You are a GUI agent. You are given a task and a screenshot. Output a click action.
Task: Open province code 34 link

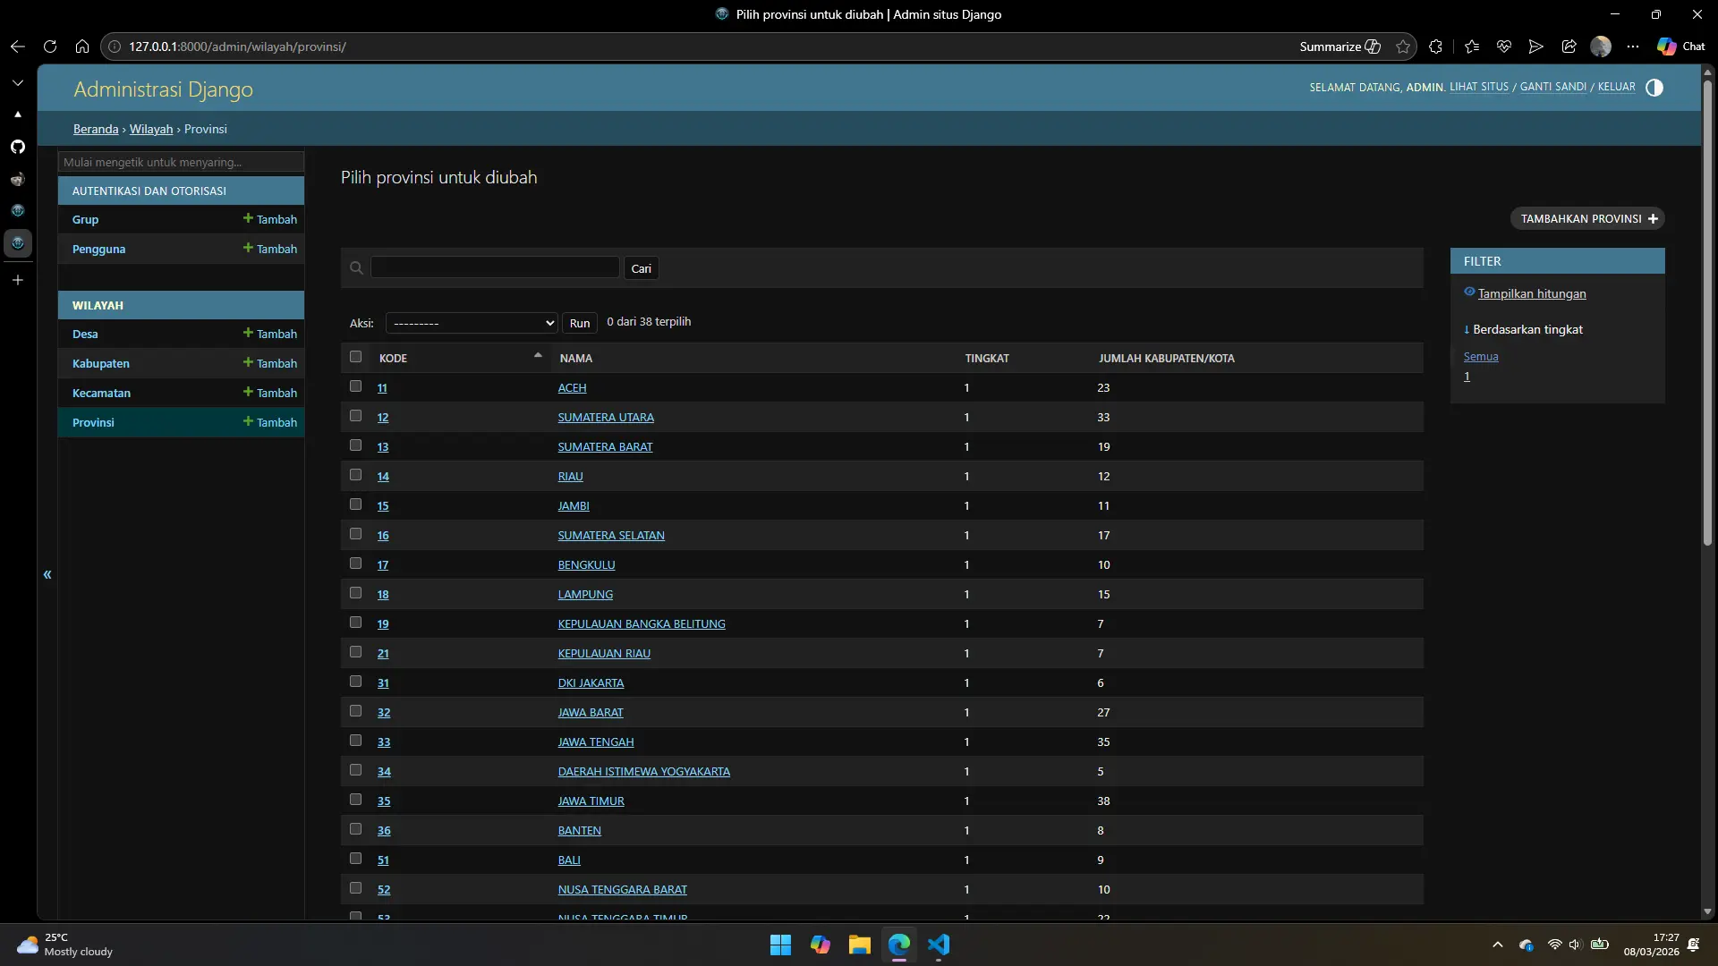[x=384, y=772]
